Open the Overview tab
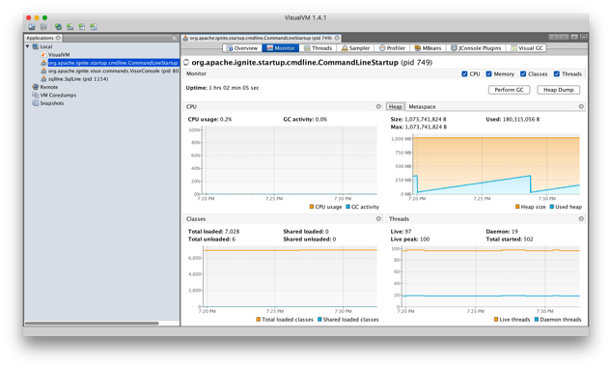Image resolution: width=611 pixels, height=368 pixels. pyautogui.click(x=242, y=48)
